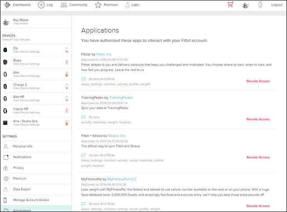Image resolution: width=287 pixels, height=212 pixels.
Task: Revoke Access for MyFitnessPal
Action: click(x=258, y=206)
